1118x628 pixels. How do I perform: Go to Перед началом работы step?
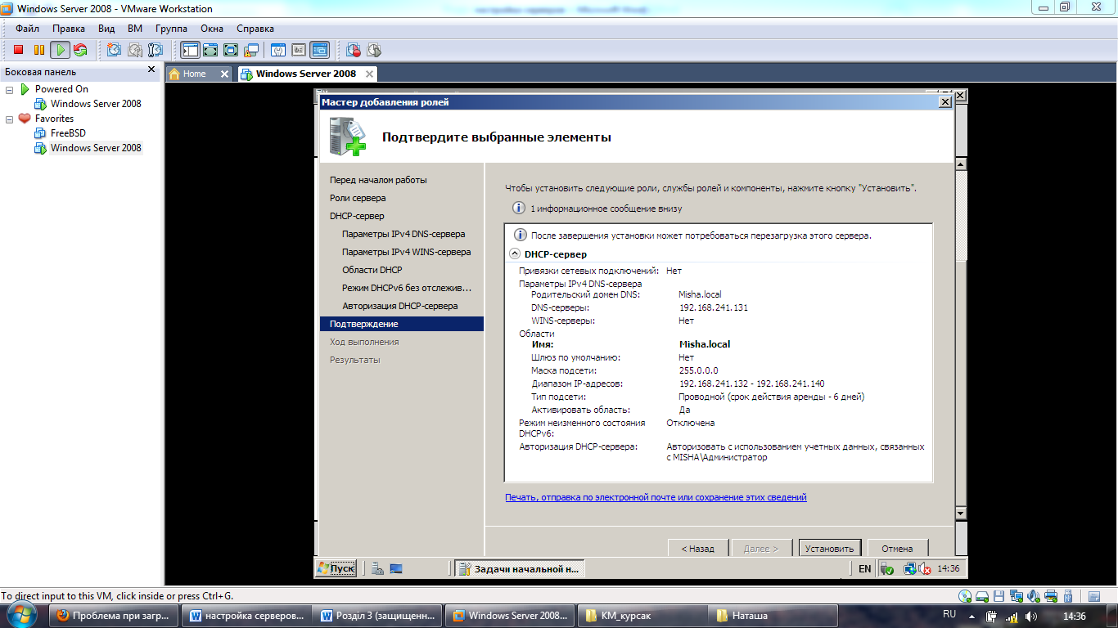coord(378,180)
